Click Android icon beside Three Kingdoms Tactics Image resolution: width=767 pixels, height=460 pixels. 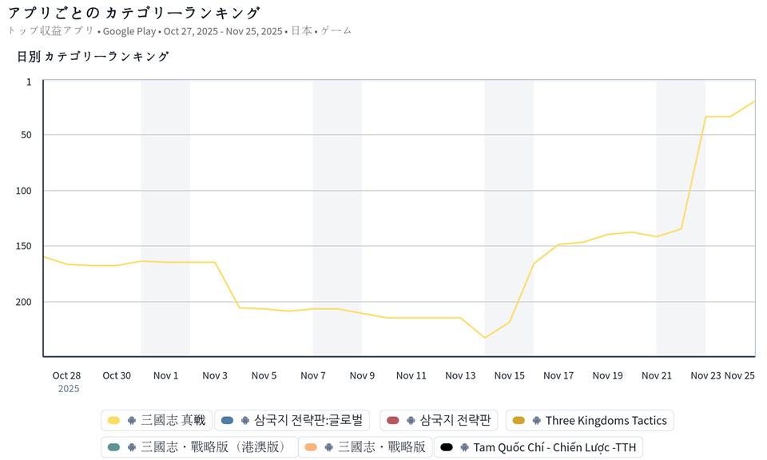pyautogui.click(x=536, y=421)
